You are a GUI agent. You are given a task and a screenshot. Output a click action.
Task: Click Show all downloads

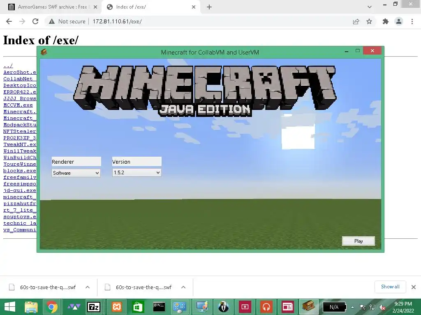pyautogui.click(x=390, y=287)
